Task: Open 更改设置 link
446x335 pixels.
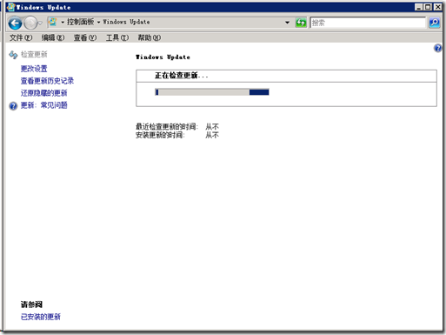Action: [34, 69]
